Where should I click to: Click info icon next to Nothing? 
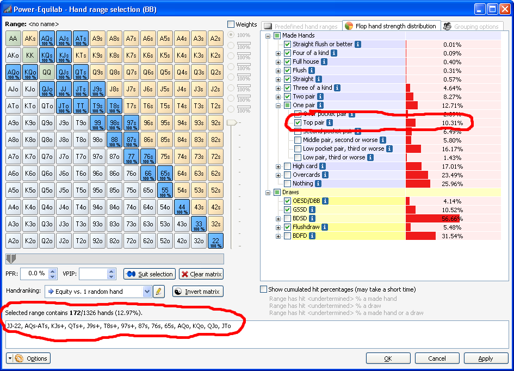(318, 183)
